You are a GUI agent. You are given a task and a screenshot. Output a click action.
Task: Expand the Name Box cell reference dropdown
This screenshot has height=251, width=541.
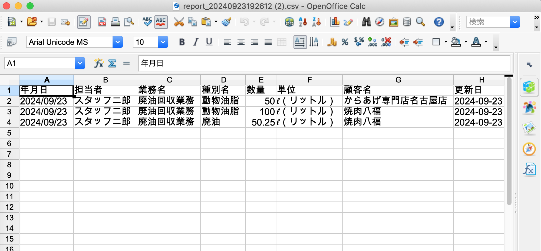tap(80, 63)
